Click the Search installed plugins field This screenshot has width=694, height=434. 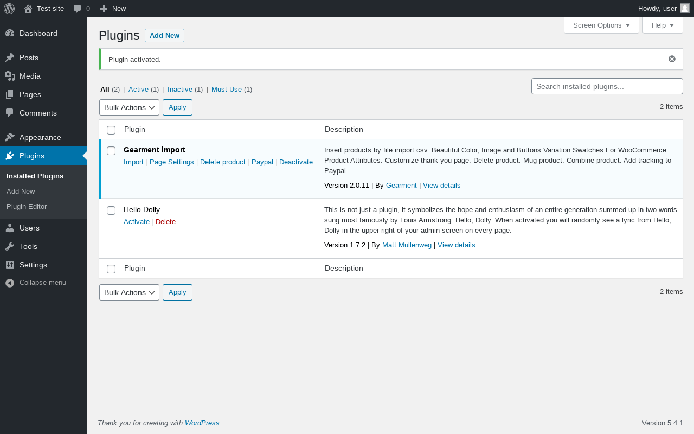pos(607,86)
